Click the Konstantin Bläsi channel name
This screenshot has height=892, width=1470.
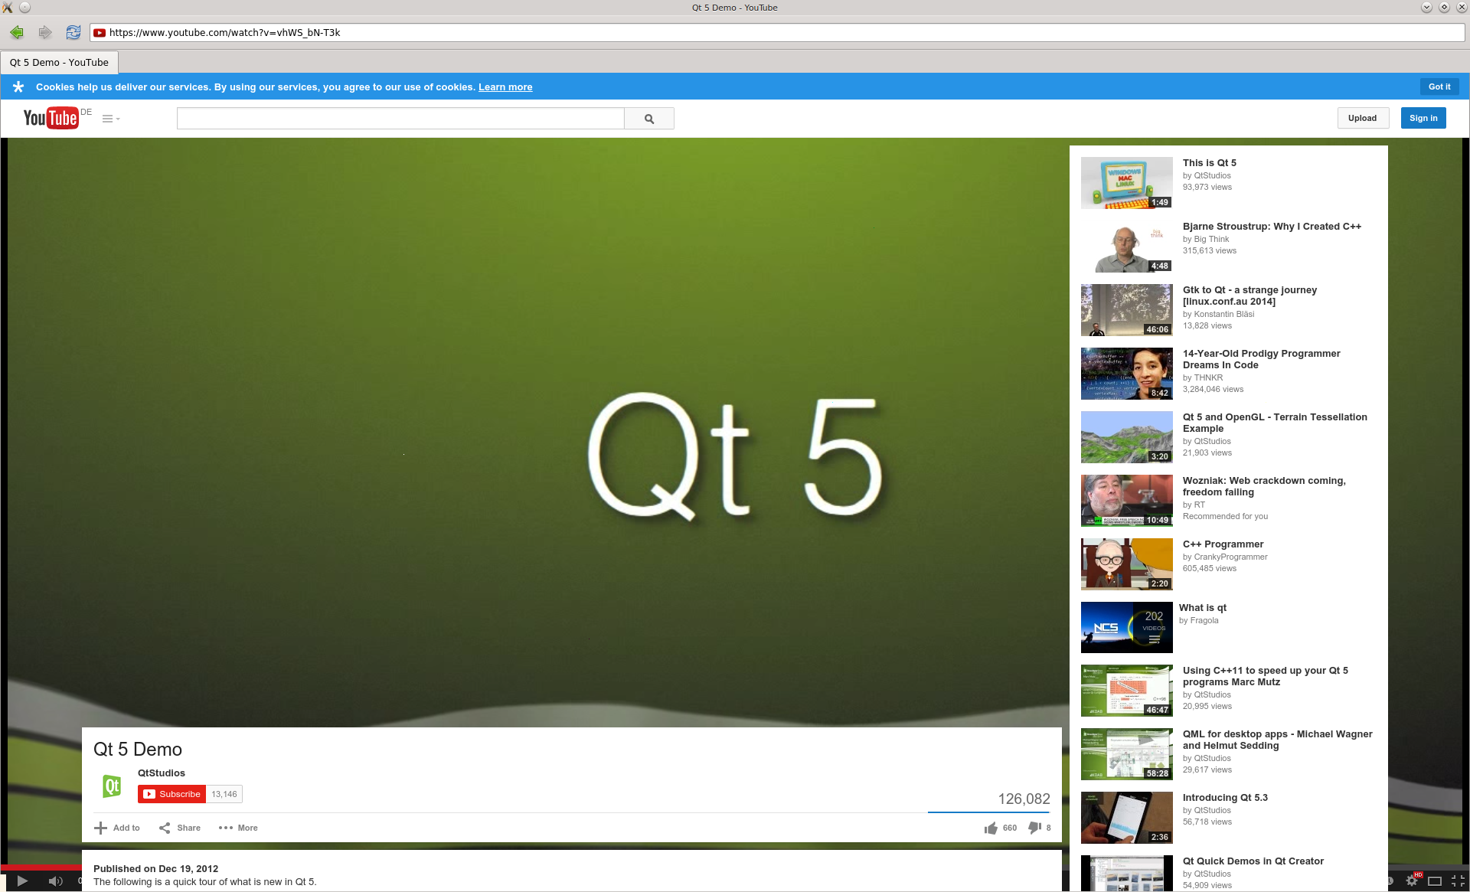pos(1223,314)
